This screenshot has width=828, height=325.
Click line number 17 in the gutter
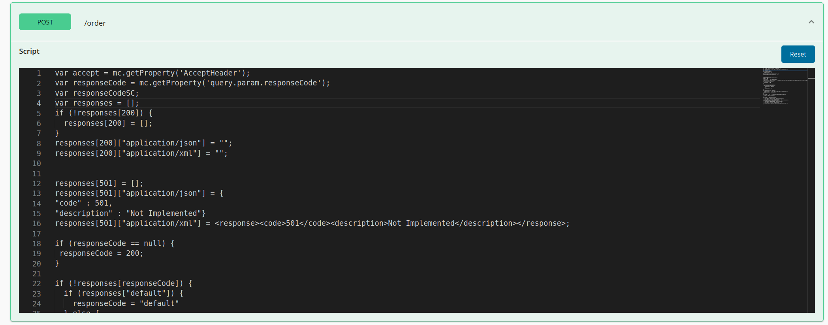(x=37, y=234)
